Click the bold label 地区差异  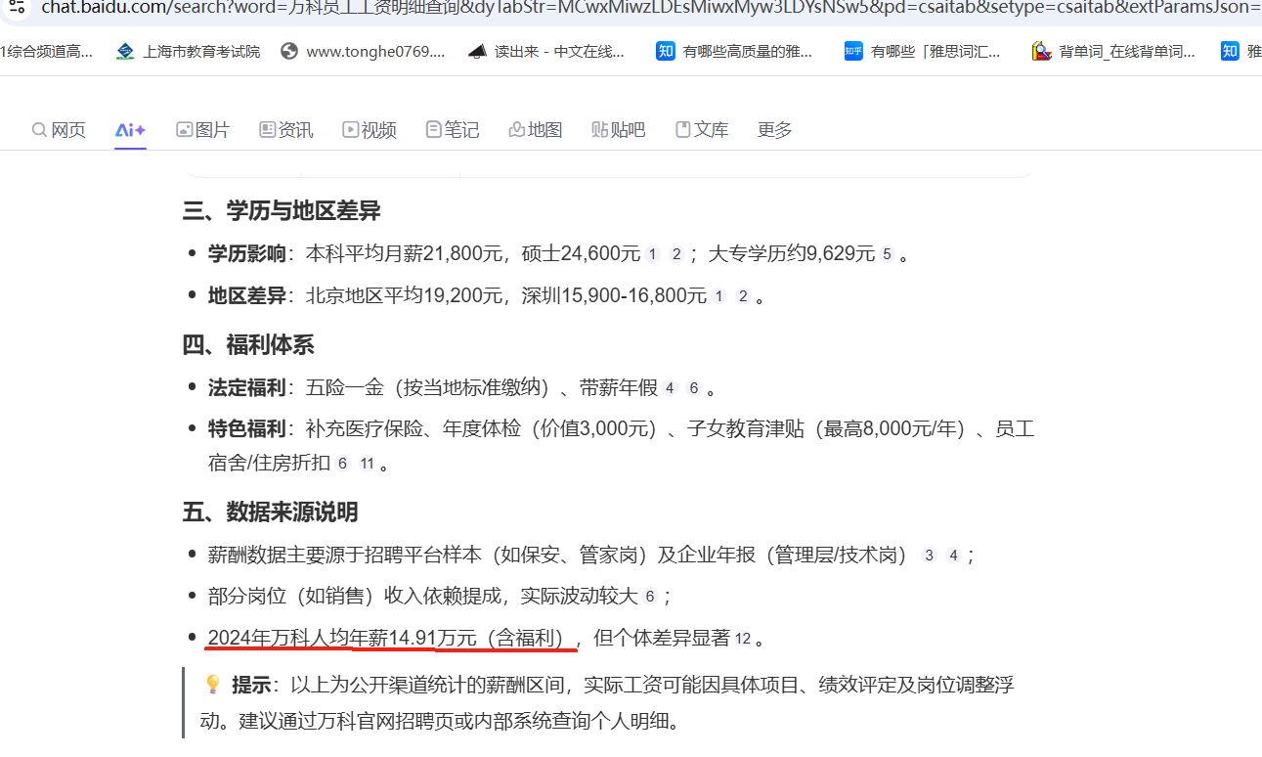247,296
